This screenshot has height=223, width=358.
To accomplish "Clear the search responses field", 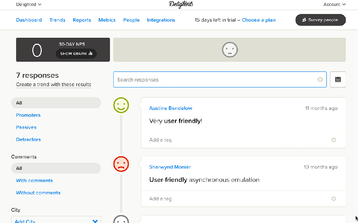I will pyautogui.click(x=320, y=79).
